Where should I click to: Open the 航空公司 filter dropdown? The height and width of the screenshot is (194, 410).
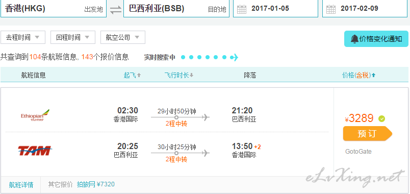tap(122, 37)
